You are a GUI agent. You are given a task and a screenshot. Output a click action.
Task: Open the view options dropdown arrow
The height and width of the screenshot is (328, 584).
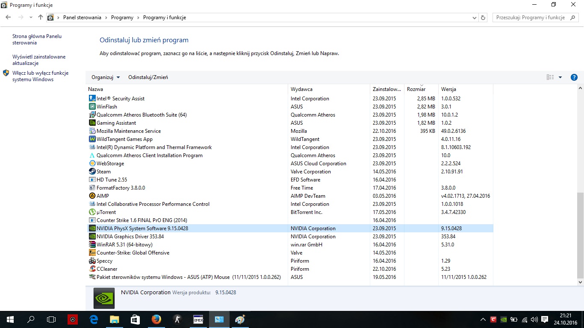click(560, 77)
